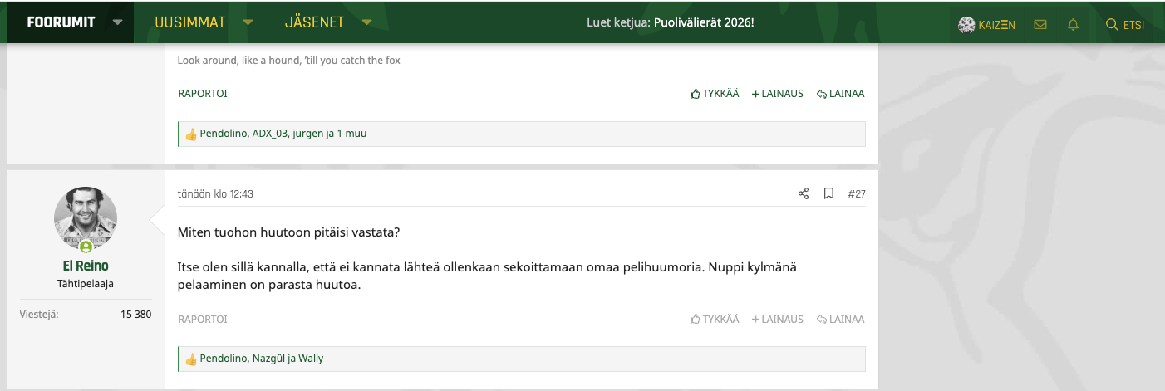Expand the UUSIMMAT dropdown arrow

pyautogui.click(x=248, y=22)
